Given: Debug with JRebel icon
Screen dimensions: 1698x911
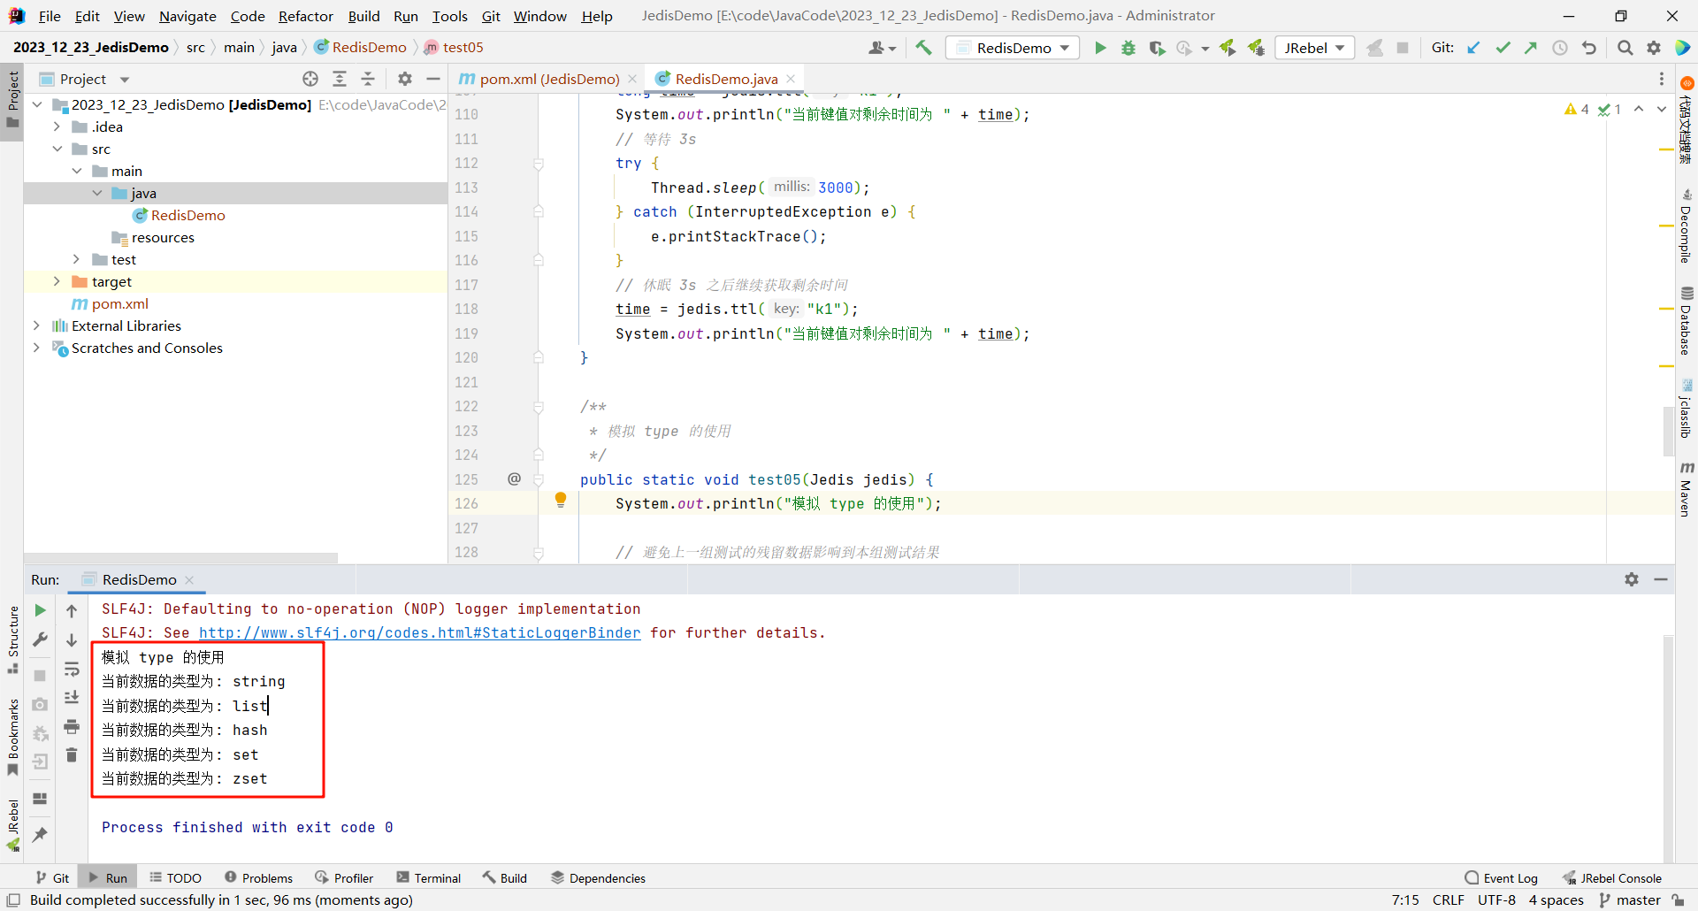Looking at the screenshot, I should tap(1257, 48).
